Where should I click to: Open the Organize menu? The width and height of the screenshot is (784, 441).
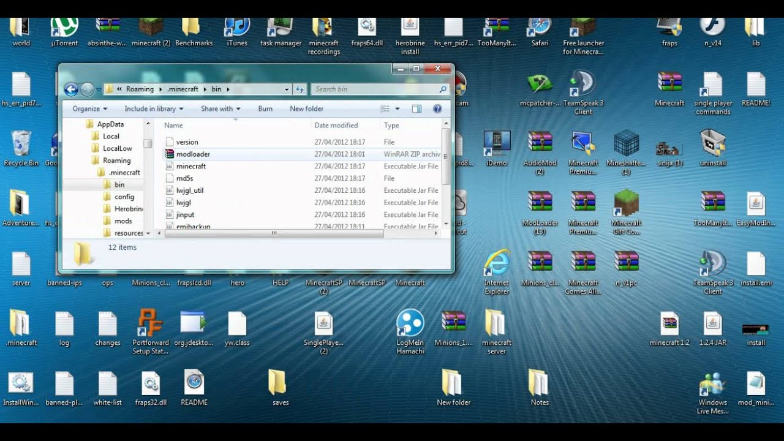tap(90, 108)
